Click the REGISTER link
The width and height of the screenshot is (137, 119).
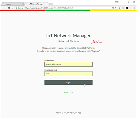tap(69, 92)
